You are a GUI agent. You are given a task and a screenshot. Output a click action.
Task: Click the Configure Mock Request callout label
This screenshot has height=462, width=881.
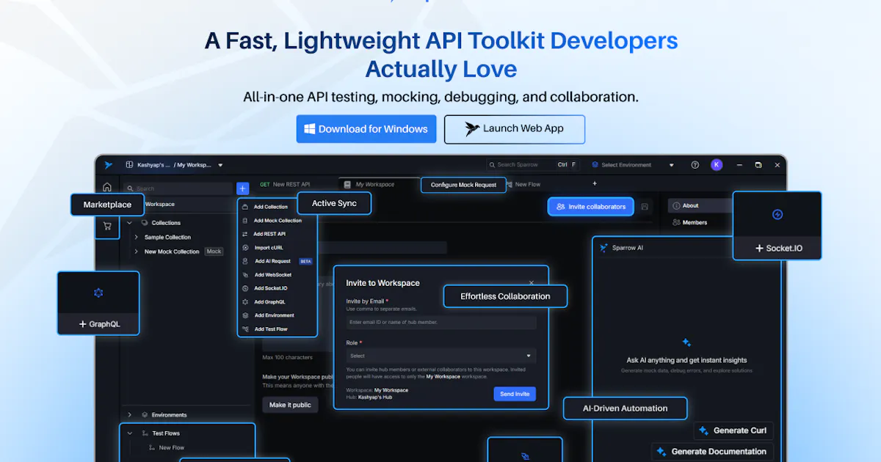(x=463, y=185)
